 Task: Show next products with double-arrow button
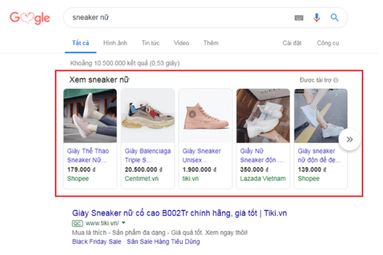click(349, 139)
